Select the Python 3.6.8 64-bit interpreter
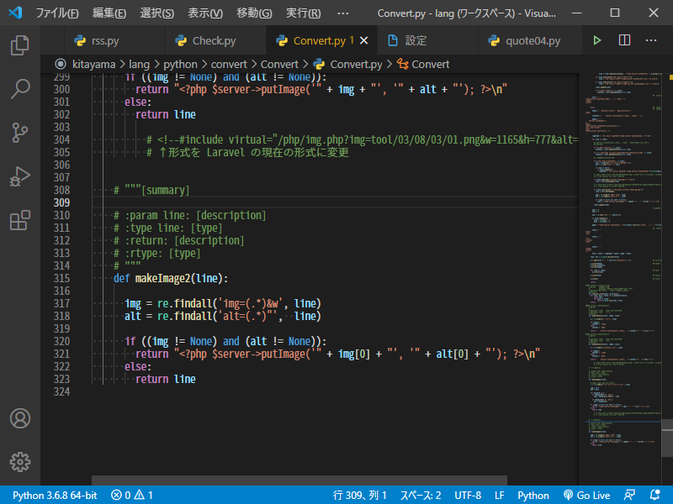The image size is (673, 504). tap(55, 496)
